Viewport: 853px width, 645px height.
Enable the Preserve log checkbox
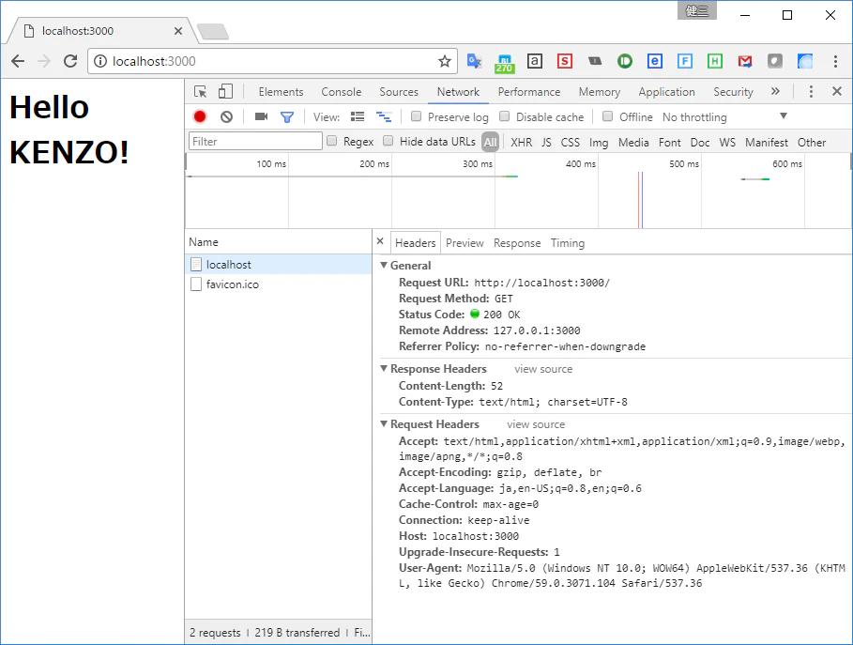(416, 115)
